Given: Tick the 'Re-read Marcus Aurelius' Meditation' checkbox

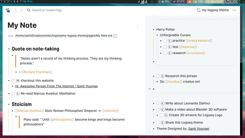Looking at the screenshot, I should tap(13, 94).
